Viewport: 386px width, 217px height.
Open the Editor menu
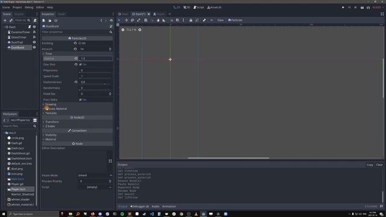[x=40, y=7]
